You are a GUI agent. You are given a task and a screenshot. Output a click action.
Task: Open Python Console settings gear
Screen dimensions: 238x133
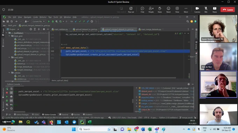pyautogui.click(x=189, y=84)
